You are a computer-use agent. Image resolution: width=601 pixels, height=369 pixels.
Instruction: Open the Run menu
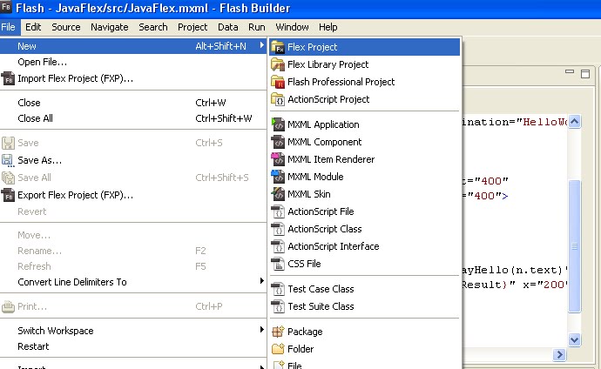[256, 27]
